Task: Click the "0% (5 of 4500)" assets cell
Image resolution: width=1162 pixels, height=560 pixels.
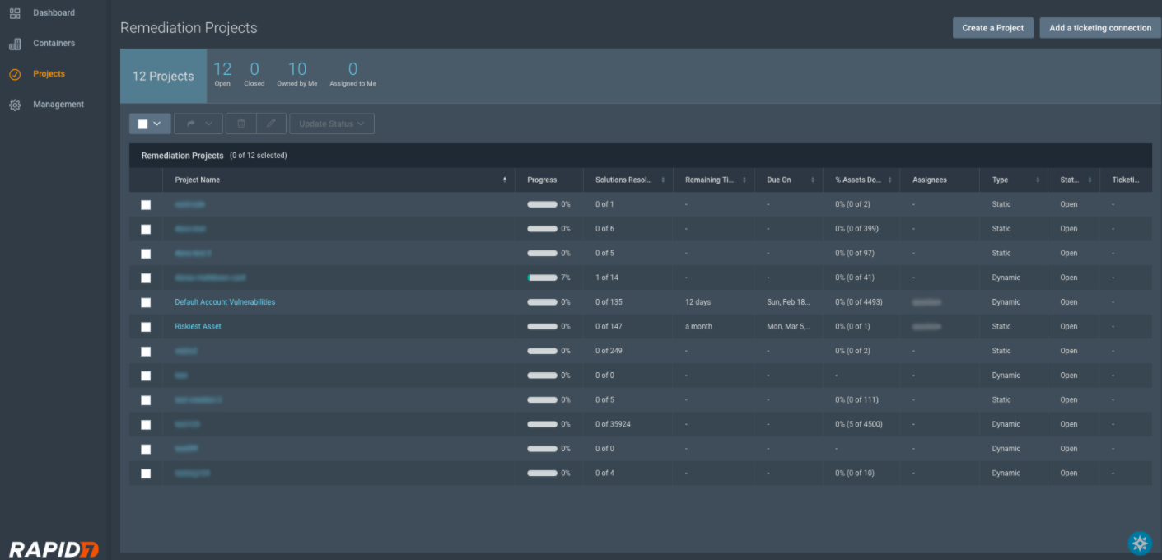Action: pos(859,424)
